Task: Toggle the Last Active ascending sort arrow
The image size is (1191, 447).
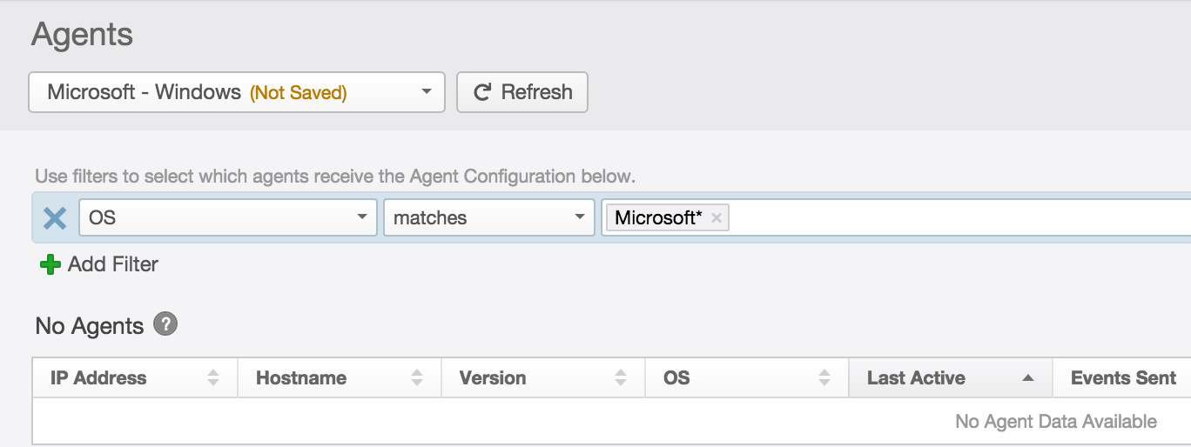Action: click(1028, 378)
